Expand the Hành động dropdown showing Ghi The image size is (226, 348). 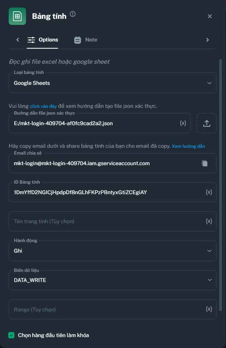point(112,251)
